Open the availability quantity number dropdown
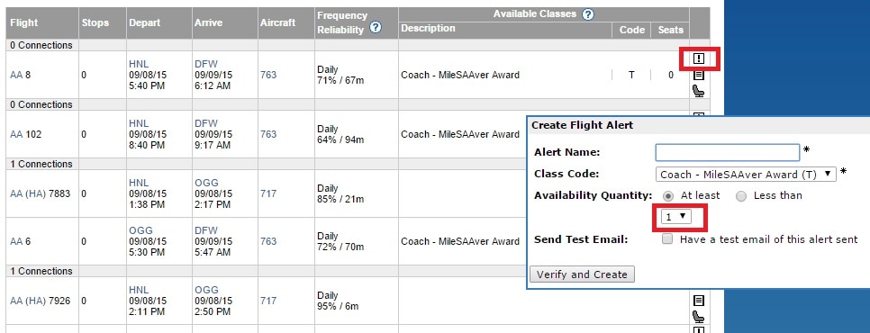The image size is (870, 333). coord(675,217)
